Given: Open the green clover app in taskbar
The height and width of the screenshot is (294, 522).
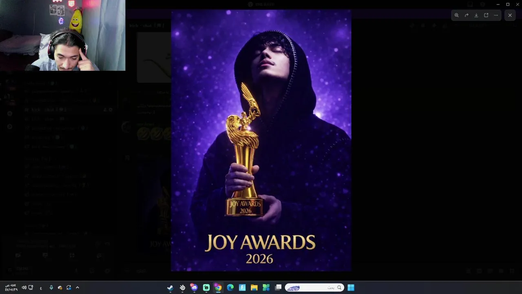Looking at the screenshot, I should [266, 287].
